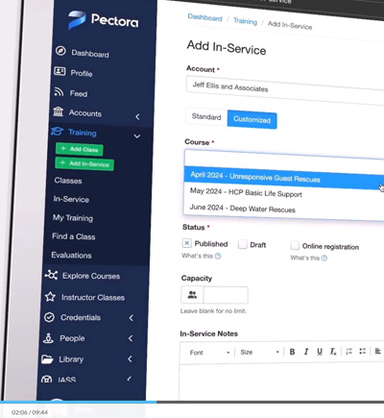
Task: Open In-Service in the Training submenu
Action: (x=71, y=199)
